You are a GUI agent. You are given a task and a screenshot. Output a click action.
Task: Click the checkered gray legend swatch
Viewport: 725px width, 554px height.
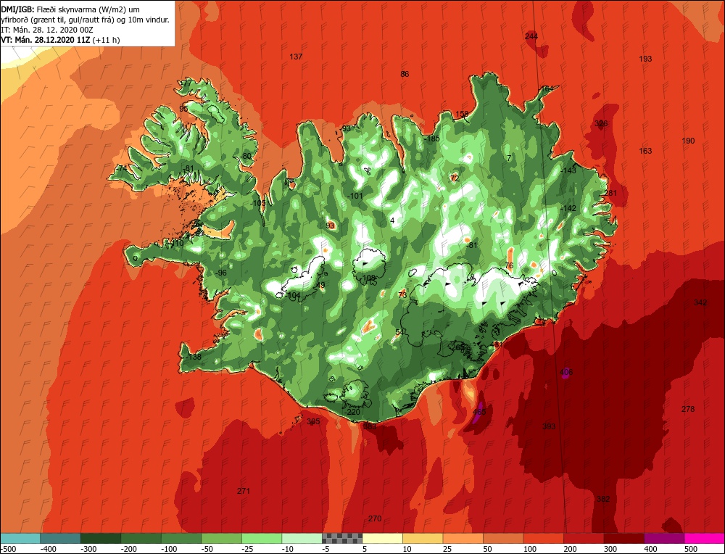[x=343, y=538]
